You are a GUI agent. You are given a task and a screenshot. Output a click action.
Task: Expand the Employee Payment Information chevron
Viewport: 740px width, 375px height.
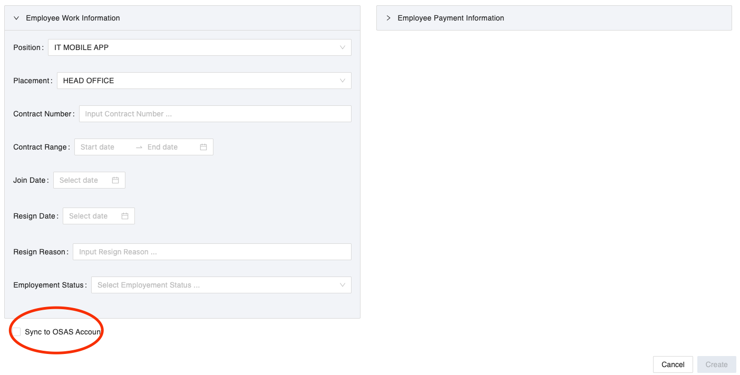[x=388, y=18]
